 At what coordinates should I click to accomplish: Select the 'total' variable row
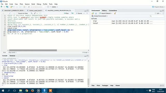click(x=128, y=23)
